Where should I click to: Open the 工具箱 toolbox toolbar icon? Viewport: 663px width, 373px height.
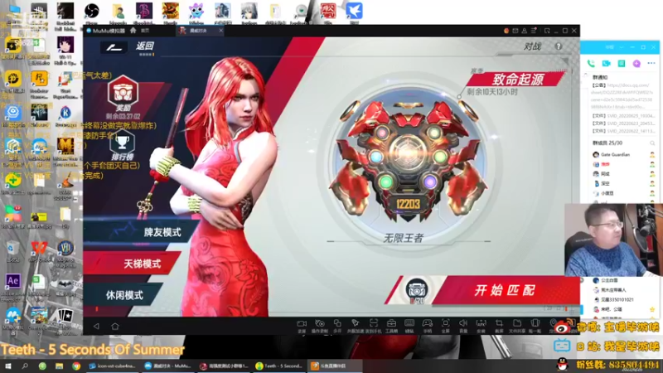[391, 326]
